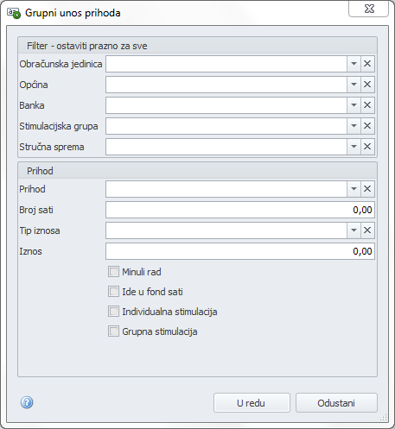Viewport: 395px width, 429px height.
Task: Check the Ide u fond sati option
Action: click(113, 292)
